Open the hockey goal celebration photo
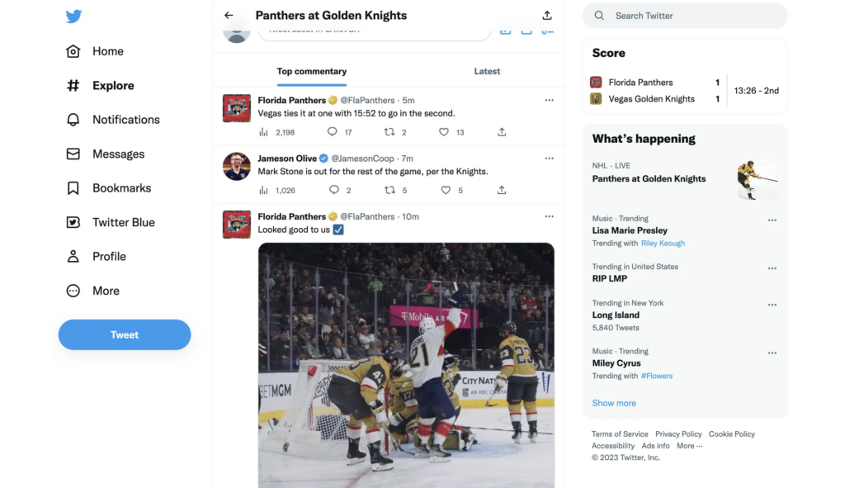Viewport: 845px width, 488px height. tap(406, 363)
